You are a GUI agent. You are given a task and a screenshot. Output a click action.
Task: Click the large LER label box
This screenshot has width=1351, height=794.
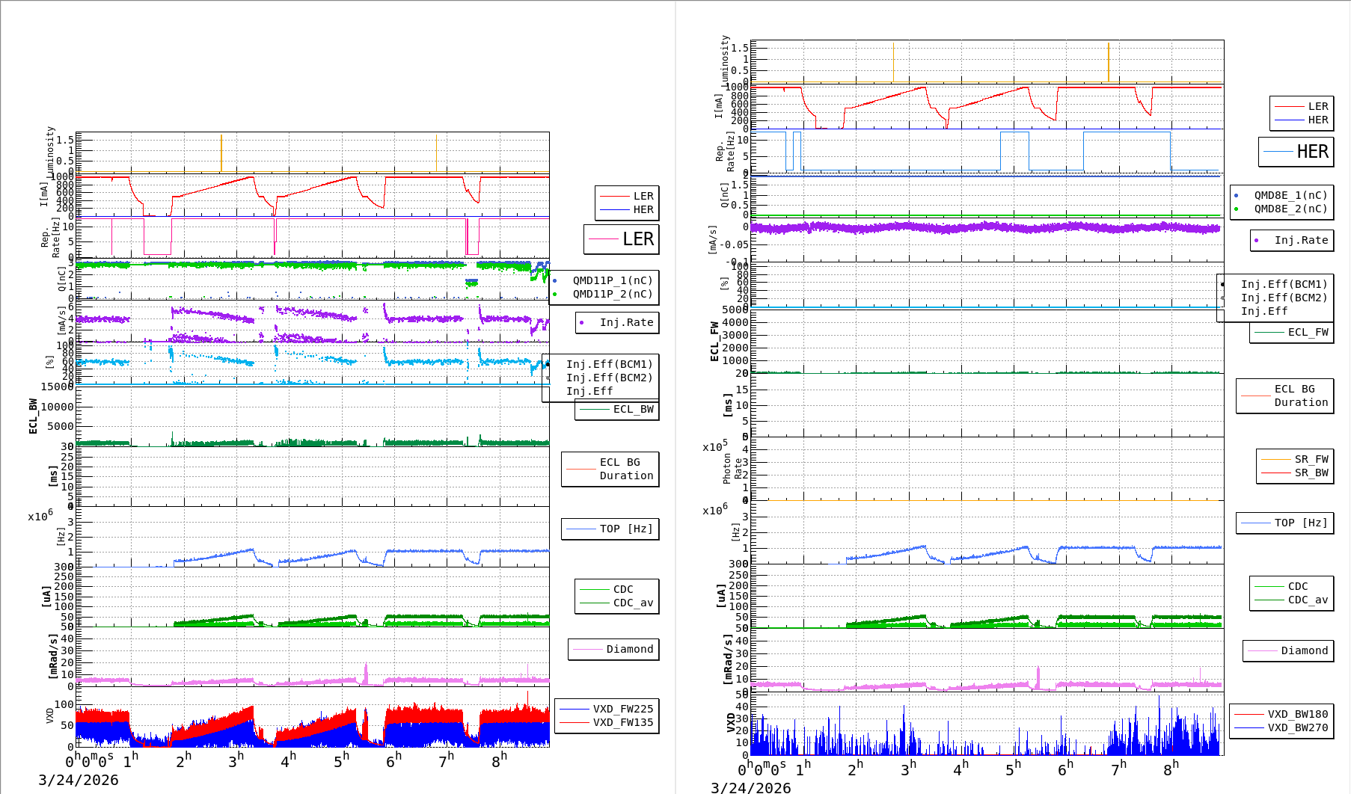[621, 239]
